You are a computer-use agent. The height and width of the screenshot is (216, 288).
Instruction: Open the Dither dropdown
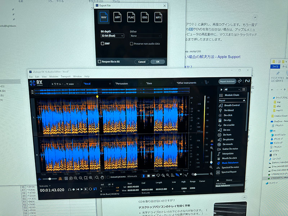click(x=146, y=36)
